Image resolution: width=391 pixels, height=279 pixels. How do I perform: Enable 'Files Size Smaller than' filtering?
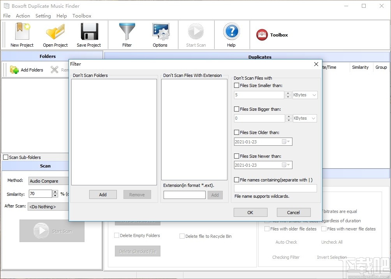[x=236, y=85]
